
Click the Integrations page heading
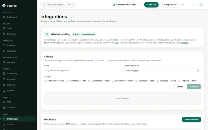(54, 16)
